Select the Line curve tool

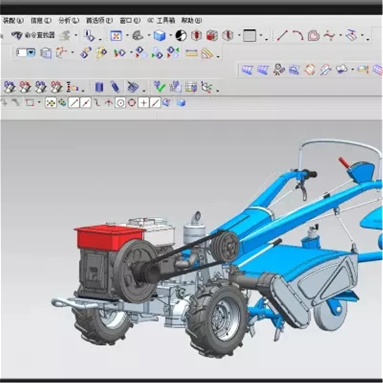(282, 35)
